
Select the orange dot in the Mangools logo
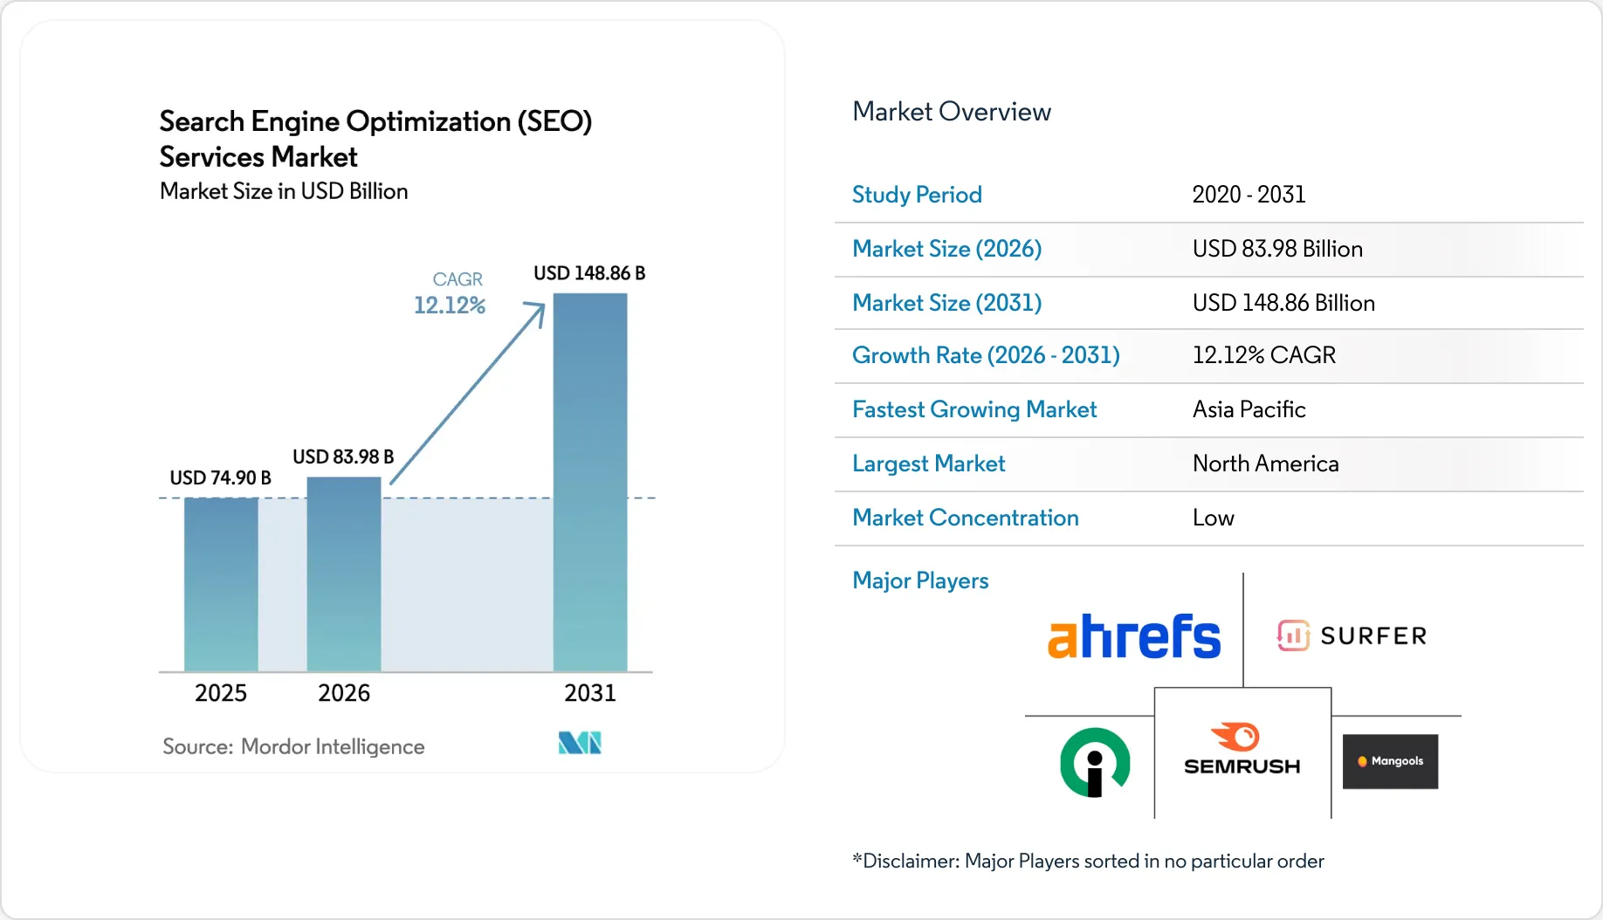tap(1365, 759)
